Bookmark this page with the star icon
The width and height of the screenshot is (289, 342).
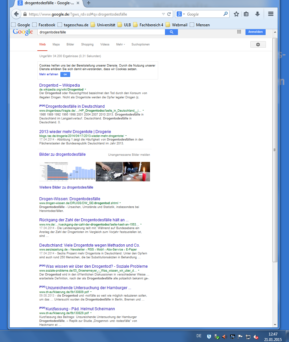coord(236,14)
